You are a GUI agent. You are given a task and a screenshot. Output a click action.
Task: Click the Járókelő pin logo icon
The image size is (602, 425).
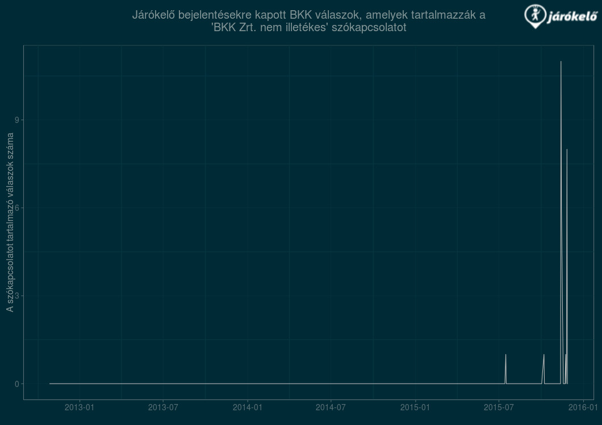[x=534, y=16]
